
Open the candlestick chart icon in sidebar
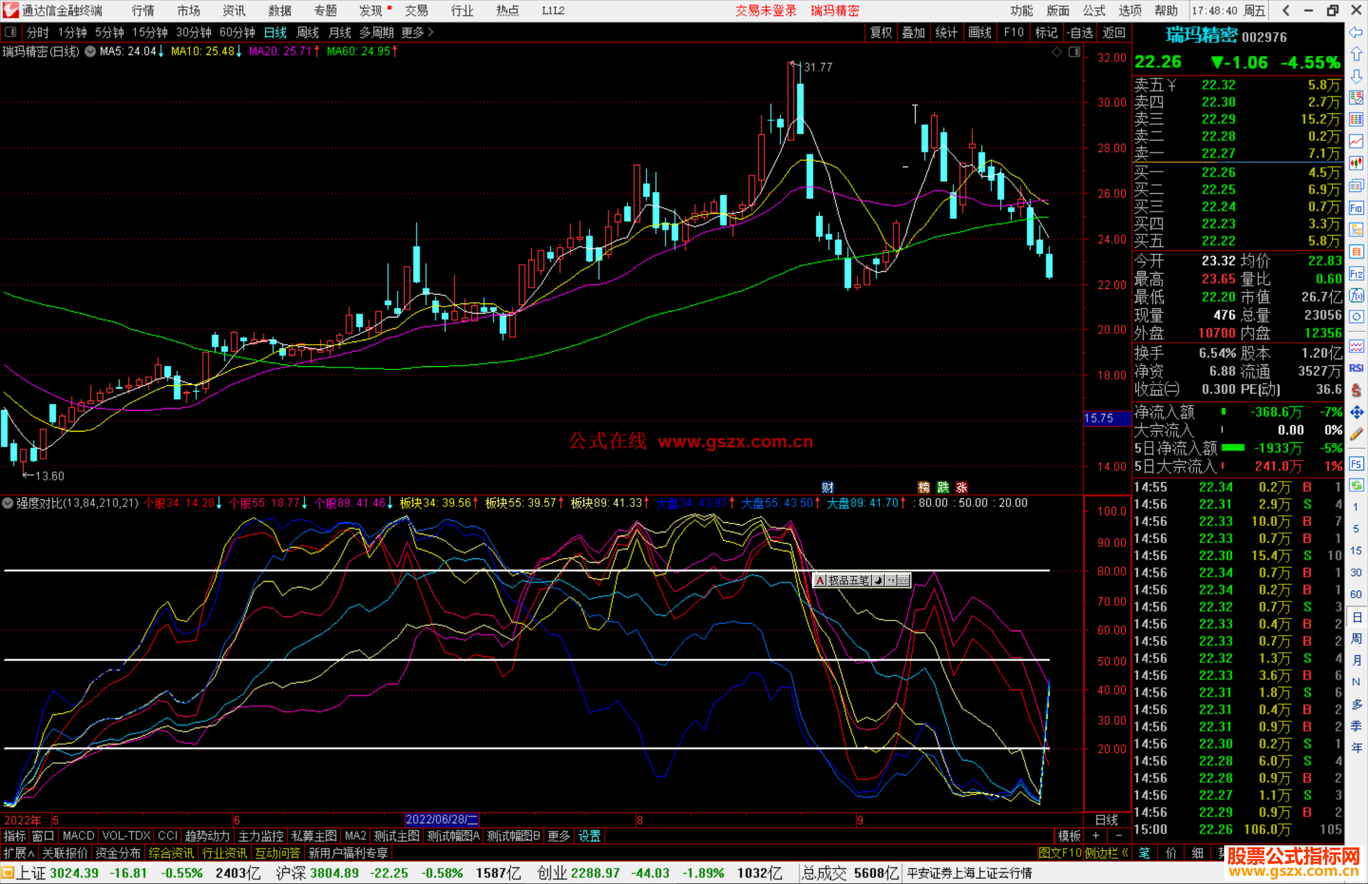pyautogui.click(x=1356, y=163)
